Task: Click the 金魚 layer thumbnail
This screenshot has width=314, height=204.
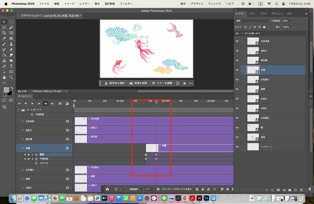Action: (x=253, y=137)
